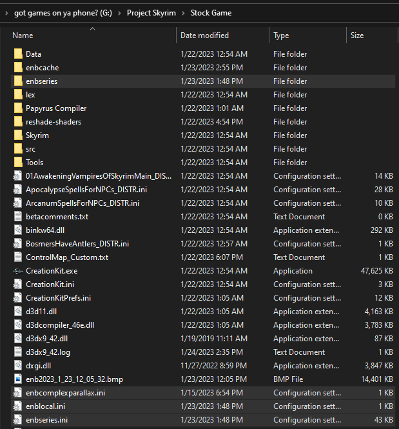The height and width of the screenshot is (429, 399).
Task: Click the 1/22/2023 4:54 PM date
Action: [x=212, y=122]
